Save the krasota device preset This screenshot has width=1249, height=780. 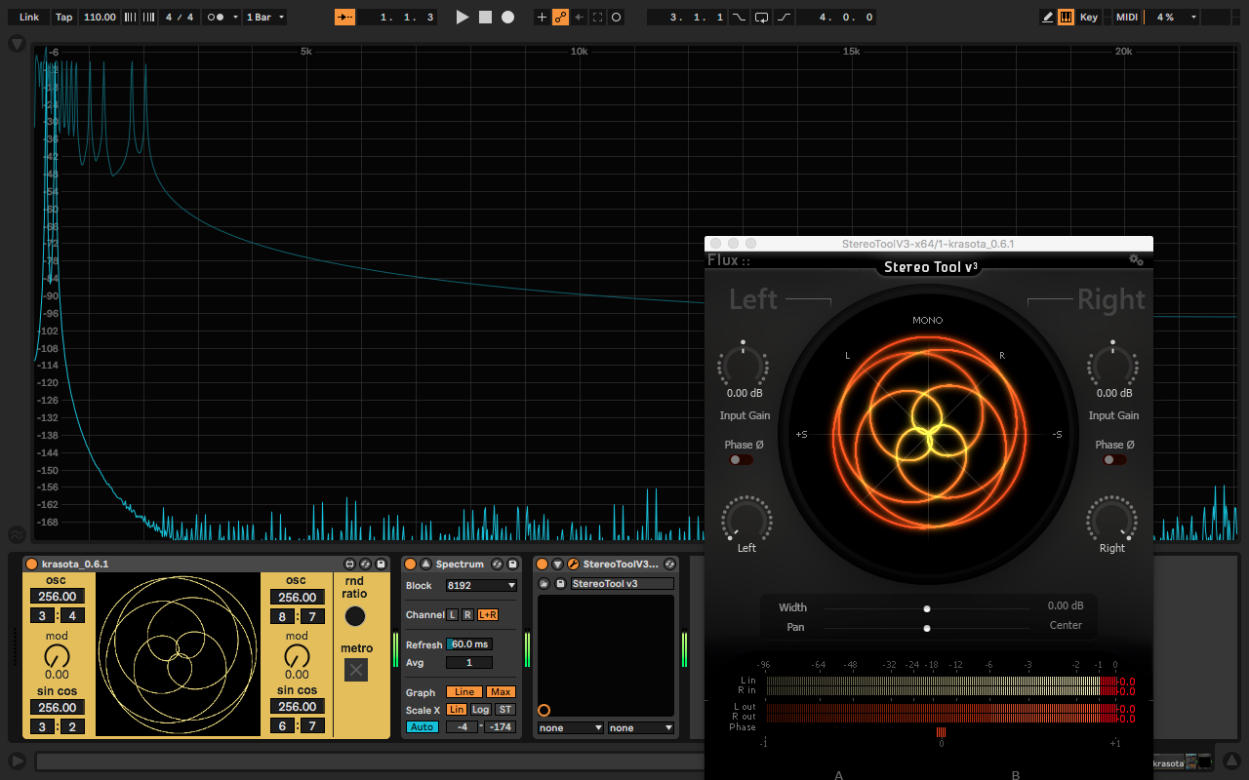[x=380, y=565]
